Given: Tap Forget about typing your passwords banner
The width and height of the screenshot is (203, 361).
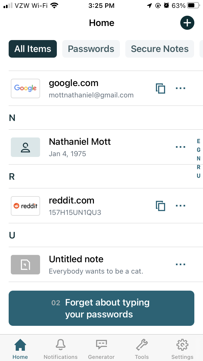Looking at the screenshot, I should [101, 308].
